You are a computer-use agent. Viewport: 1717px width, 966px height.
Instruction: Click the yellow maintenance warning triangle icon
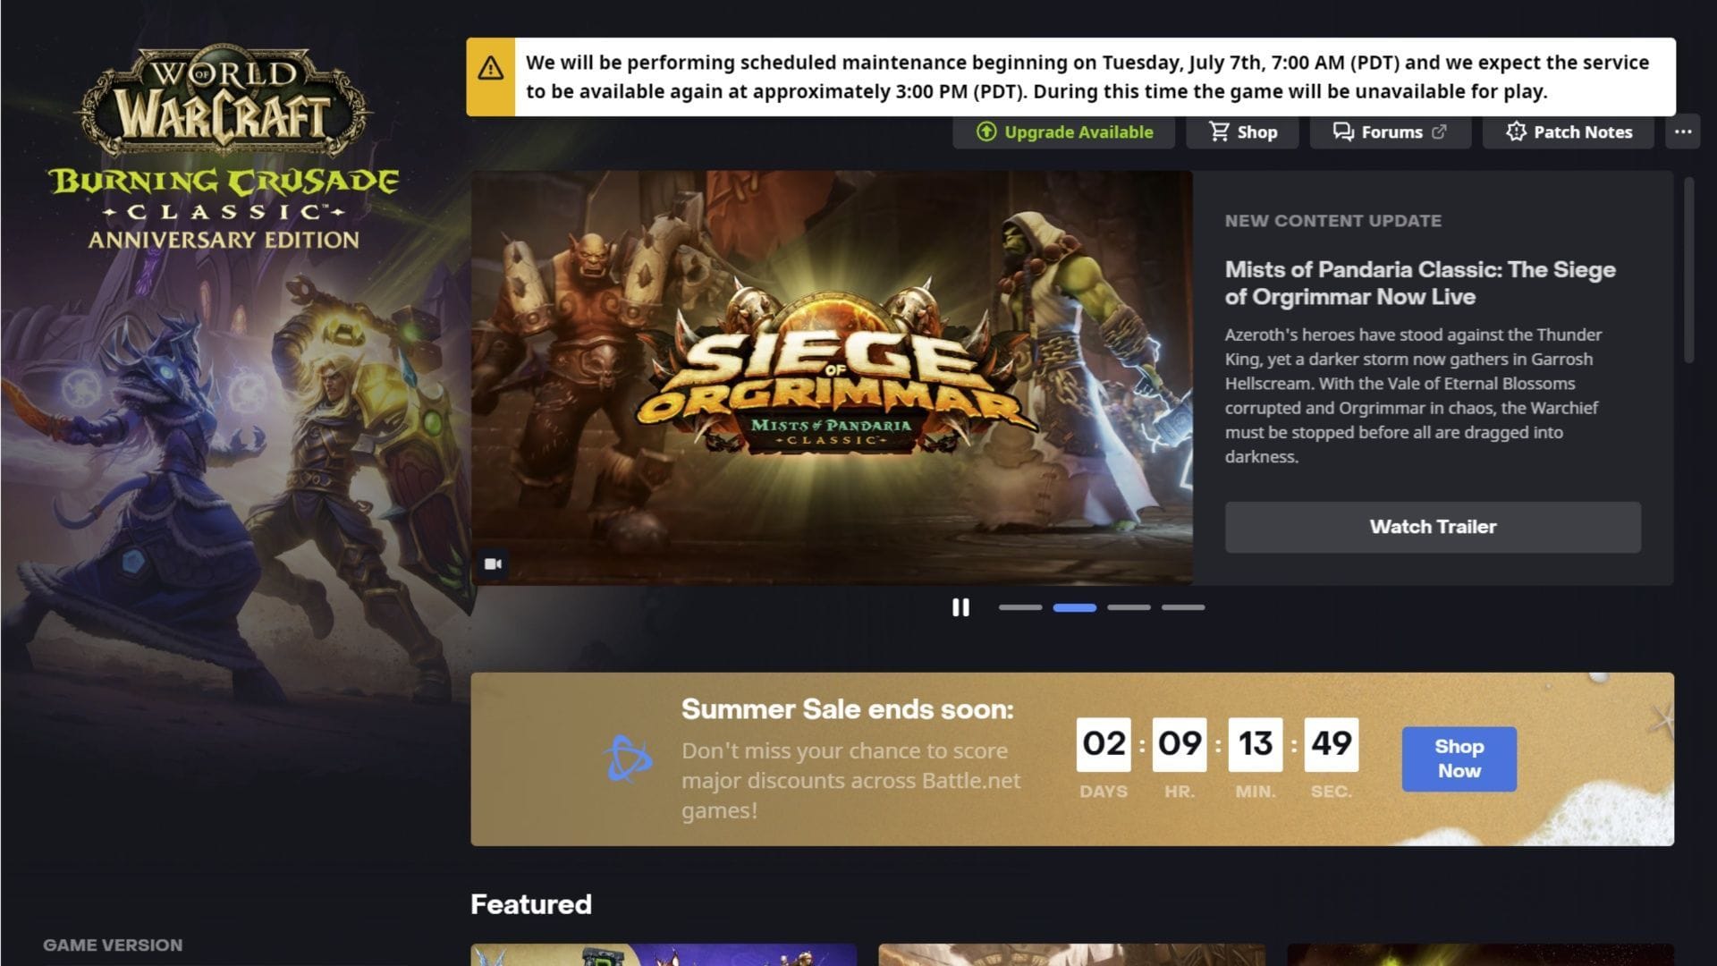tap(490, 68)
